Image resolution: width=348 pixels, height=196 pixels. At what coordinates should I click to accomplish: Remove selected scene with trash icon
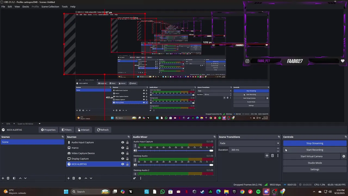8,178
